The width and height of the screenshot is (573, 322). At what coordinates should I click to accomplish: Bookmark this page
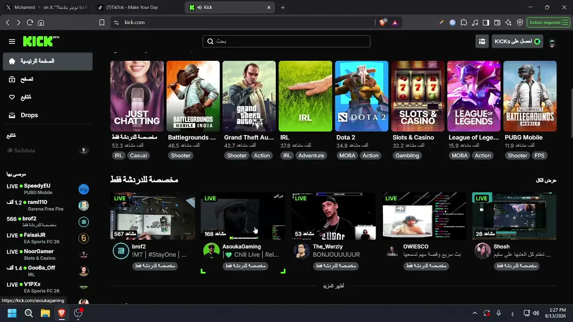102,22
